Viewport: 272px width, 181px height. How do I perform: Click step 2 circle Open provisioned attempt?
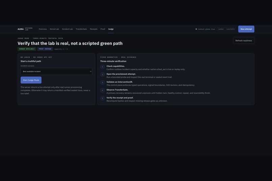tap(102, 74)
